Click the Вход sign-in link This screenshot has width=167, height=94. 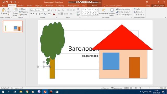click(x=148, y=6)
